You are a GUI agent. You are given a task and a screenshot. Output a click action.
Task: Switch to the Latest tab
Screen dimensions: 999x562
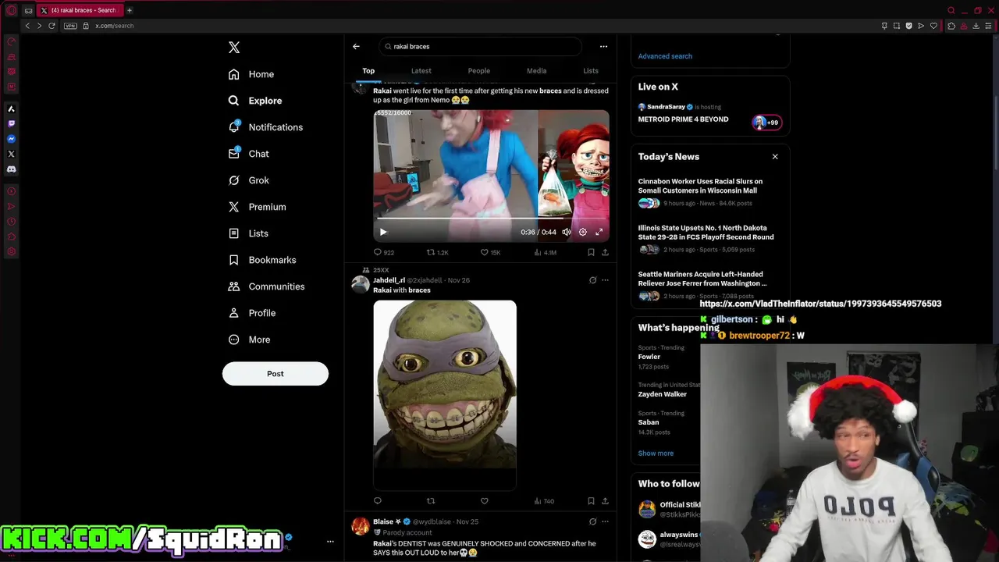pos(421,71)
